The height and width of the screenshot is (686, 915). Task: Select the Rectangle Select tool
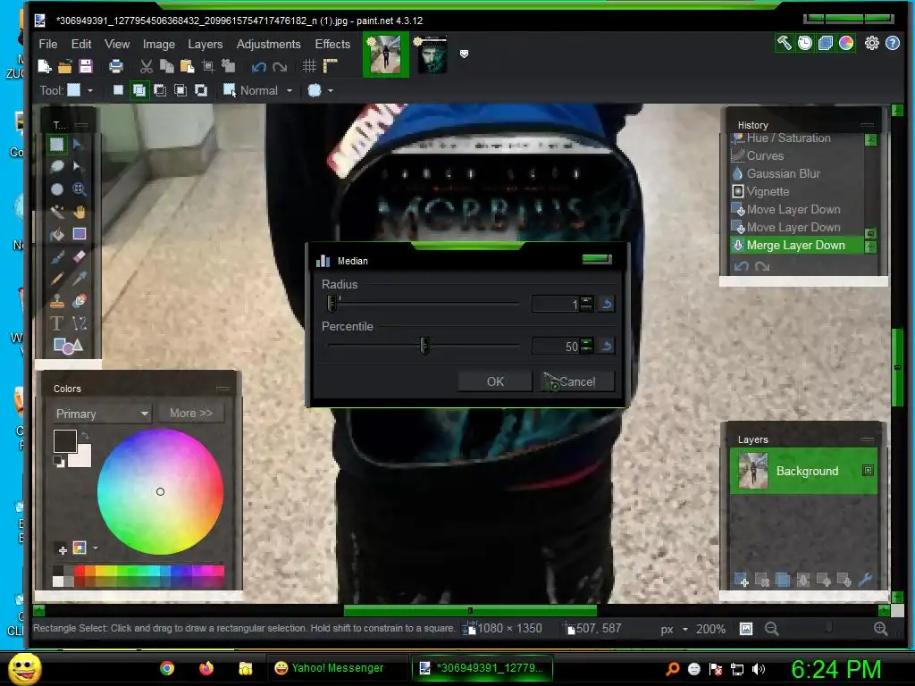coord(56,144)
